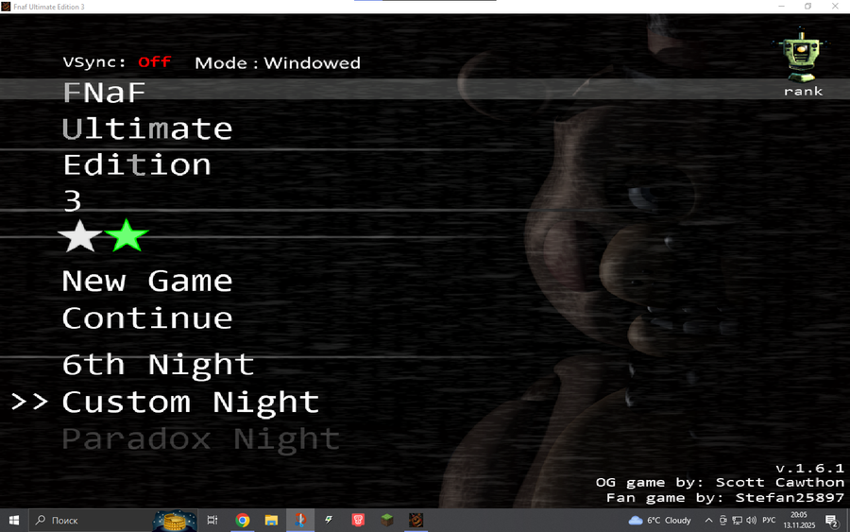Switch to the red-blue joystick taskbar app

point(300,520)
